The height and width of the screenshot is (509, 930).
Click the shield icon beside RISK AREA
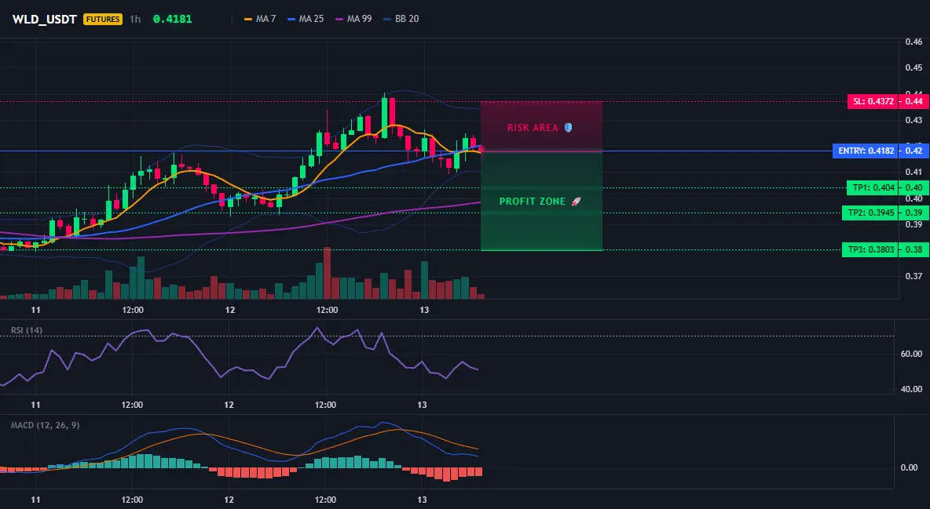(x=568, y=127)
